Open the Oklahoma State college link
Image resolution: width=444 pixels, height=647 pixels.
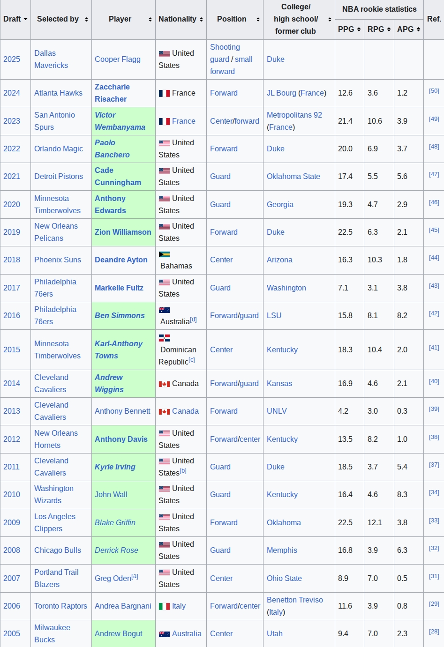click(293, 177)
